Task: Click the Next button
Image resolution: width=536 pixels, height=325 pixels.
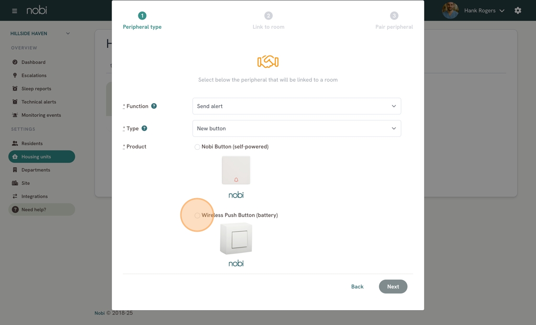Action: 393,287
